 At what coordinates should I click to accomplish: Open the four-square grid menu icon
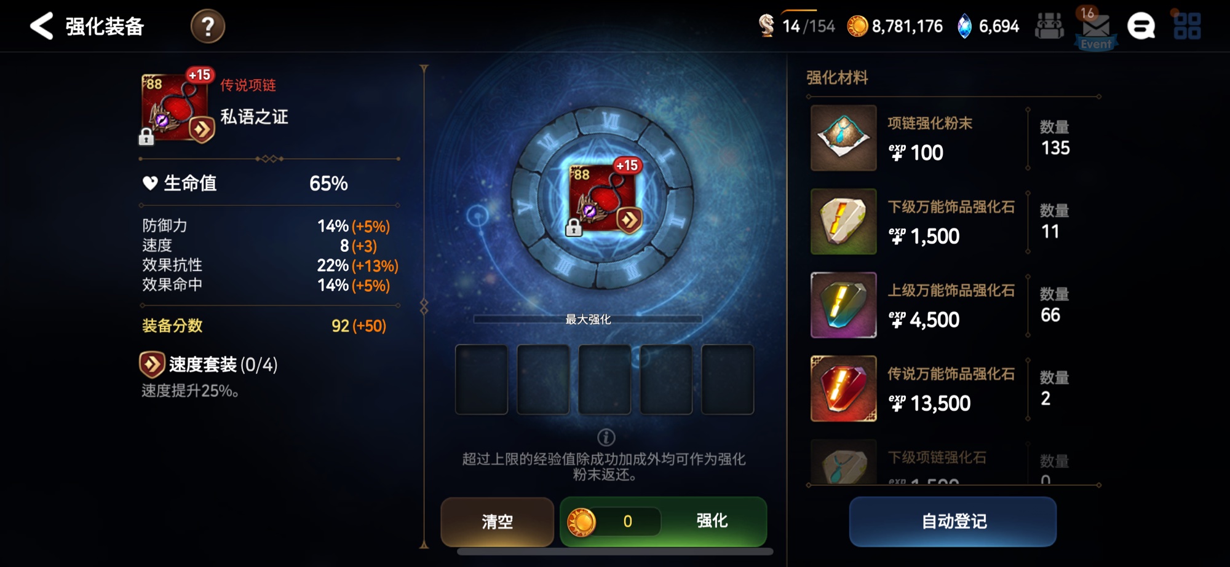click(x=1187, y=26)
